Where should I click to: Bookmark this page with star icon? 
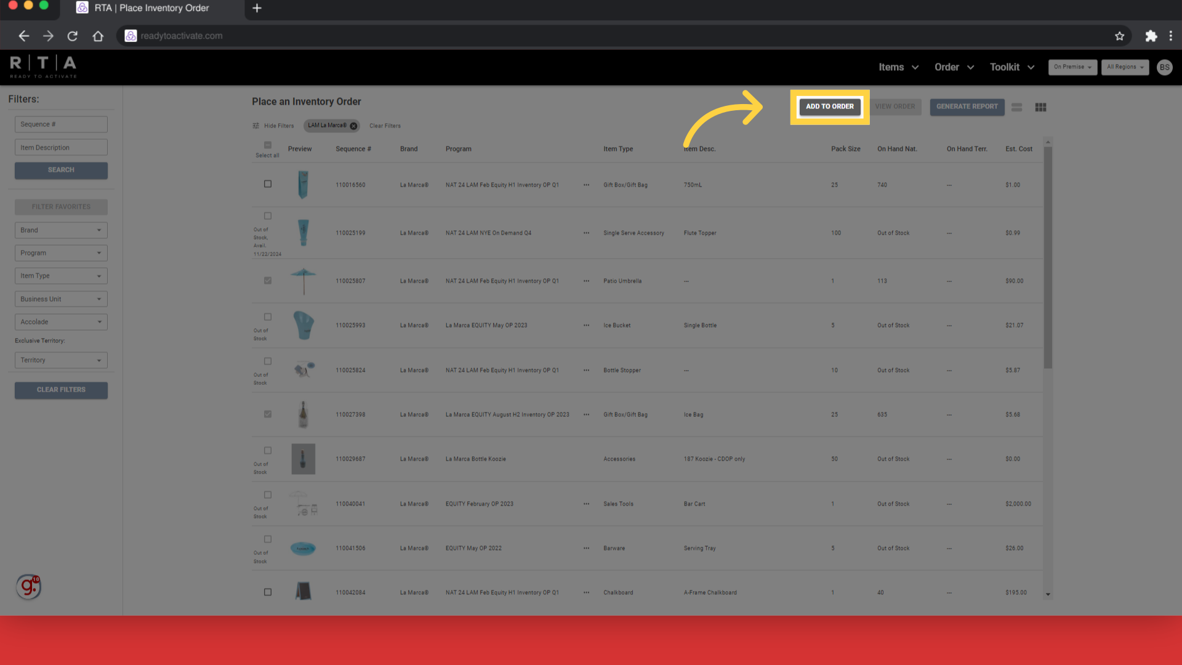pyautogui.click(x=1119, y=36)
